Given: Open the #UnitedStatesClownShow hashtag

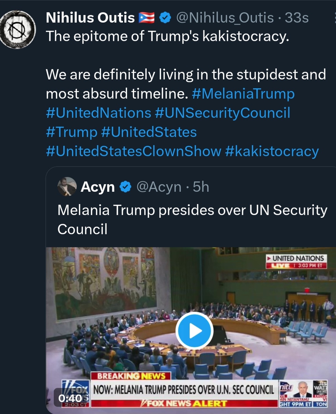Looking at the screenshot, I should point(133,151).
